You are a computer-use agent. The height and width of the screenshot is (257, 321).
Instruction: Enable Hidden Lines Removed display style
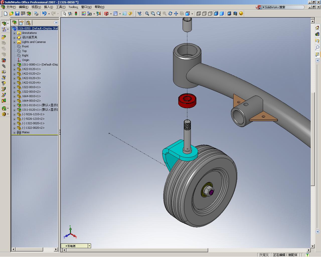coord(210,14)
